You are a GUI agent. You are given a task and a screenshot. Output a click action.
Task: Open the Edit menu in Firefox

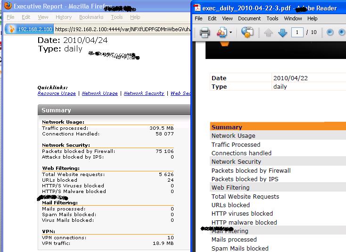click(x=26, y=17)
